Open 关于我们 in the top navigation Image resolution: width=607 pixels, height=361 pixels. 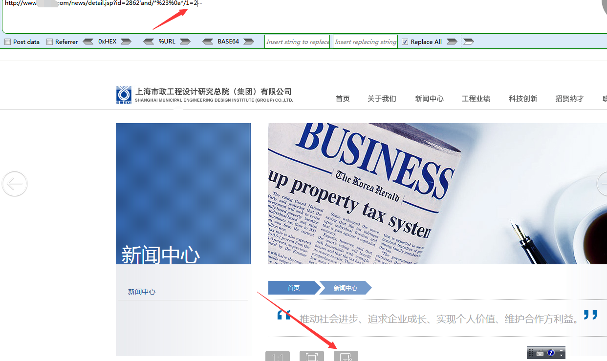[x=382, y=99]
